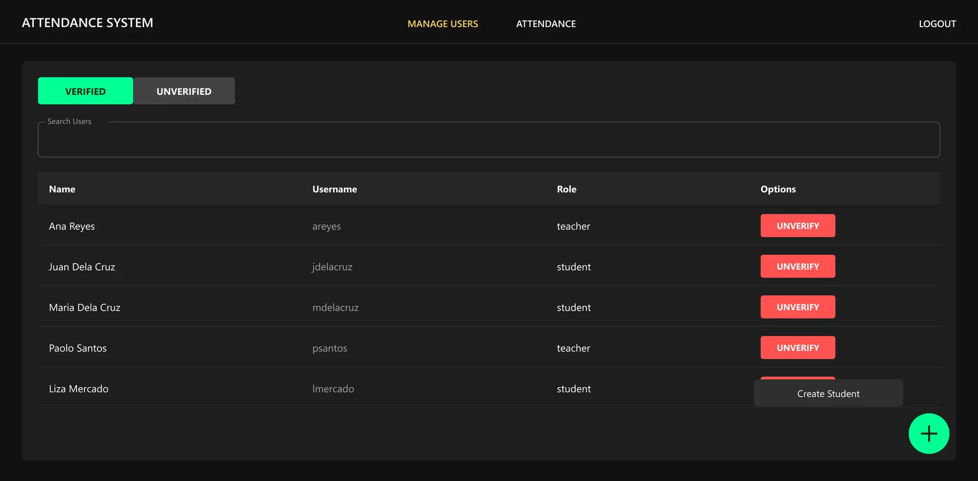Viewport: 978px width, 481px height.
Task: Click username mdelacruz
Action: 335,308
